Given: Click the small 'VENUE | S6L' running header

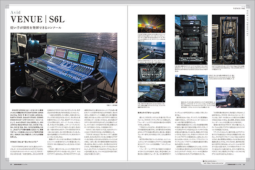Looking at the screenshot, I should click(x=239, y=8).
